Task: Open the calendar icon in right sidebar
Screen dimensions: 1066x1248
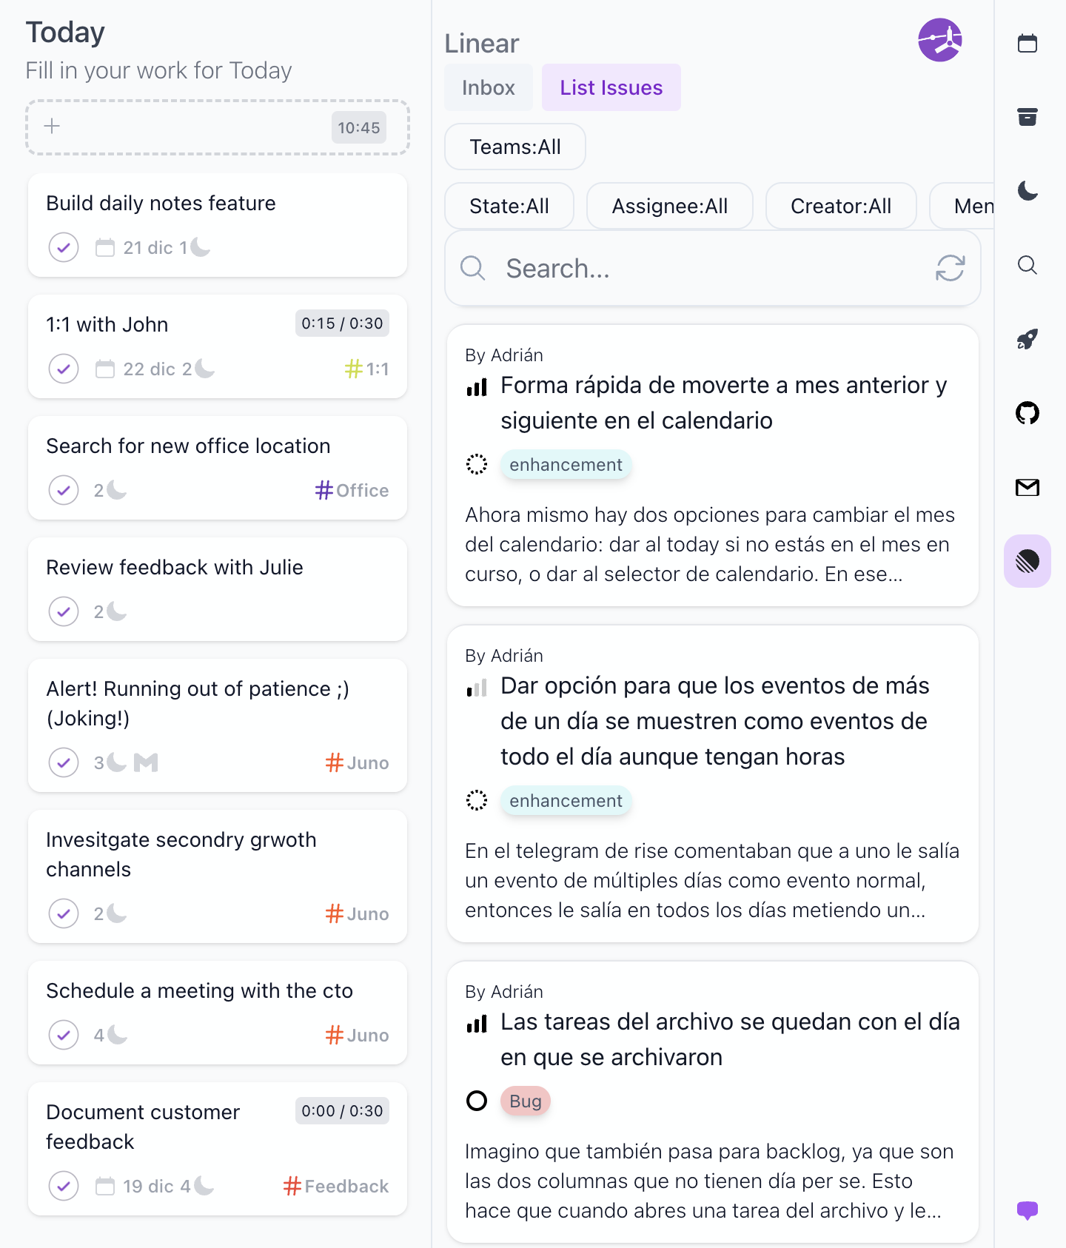Action: [1027, 44]
